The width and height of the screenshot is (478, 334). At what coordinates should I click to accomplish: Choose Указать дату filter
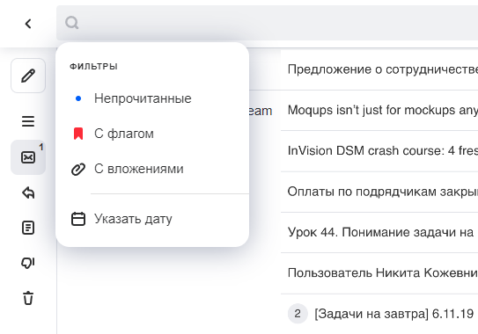pyautogui.click(x=152, y=219)
